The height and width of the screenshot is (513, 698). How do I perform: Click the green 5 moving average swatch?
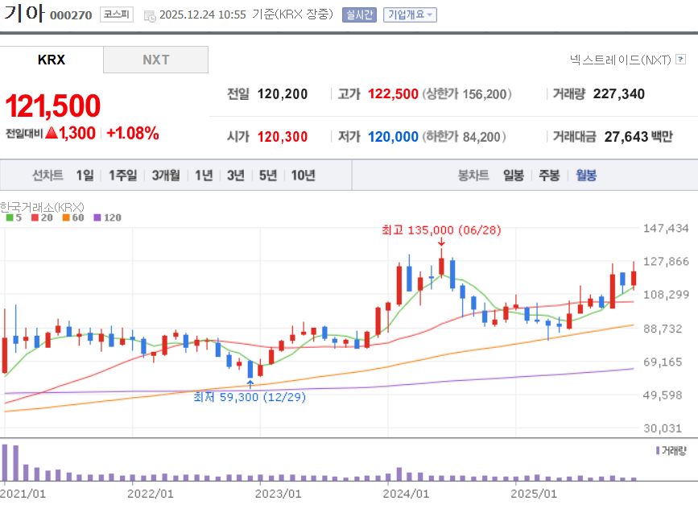(x=10, y=217)
